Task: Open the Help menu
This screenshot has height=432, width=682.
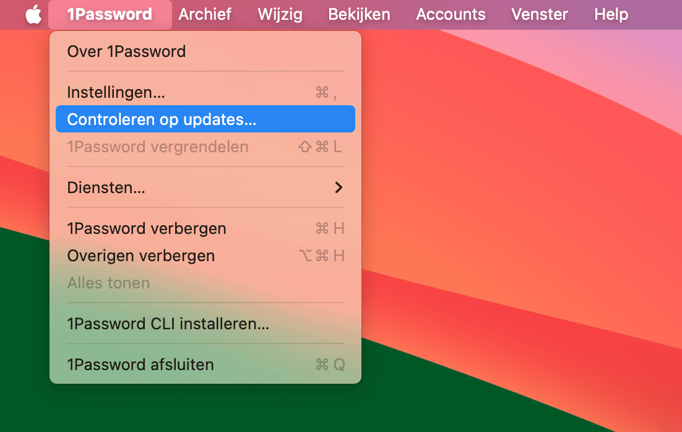Action: click(x=611, y=14)
